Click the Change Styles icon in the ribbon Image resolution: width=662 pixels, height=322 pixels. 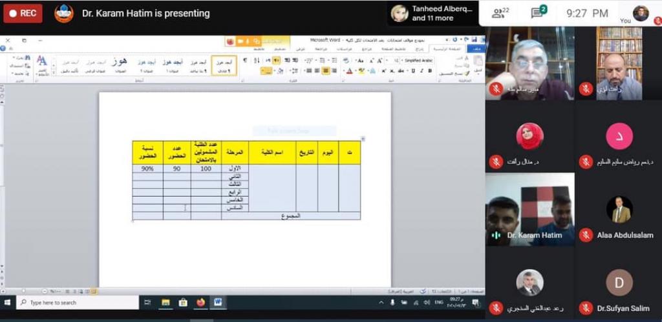coord(41,64)
